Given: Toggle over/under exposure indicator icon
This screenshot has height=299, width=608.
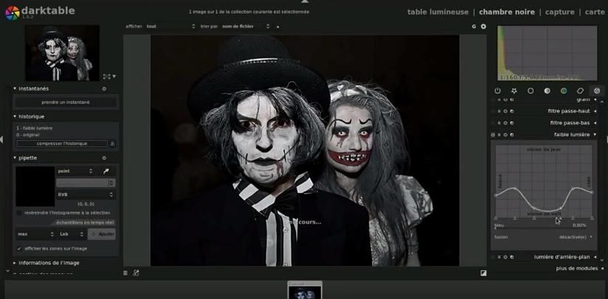Looking at the screenshot, I should 483,272.
